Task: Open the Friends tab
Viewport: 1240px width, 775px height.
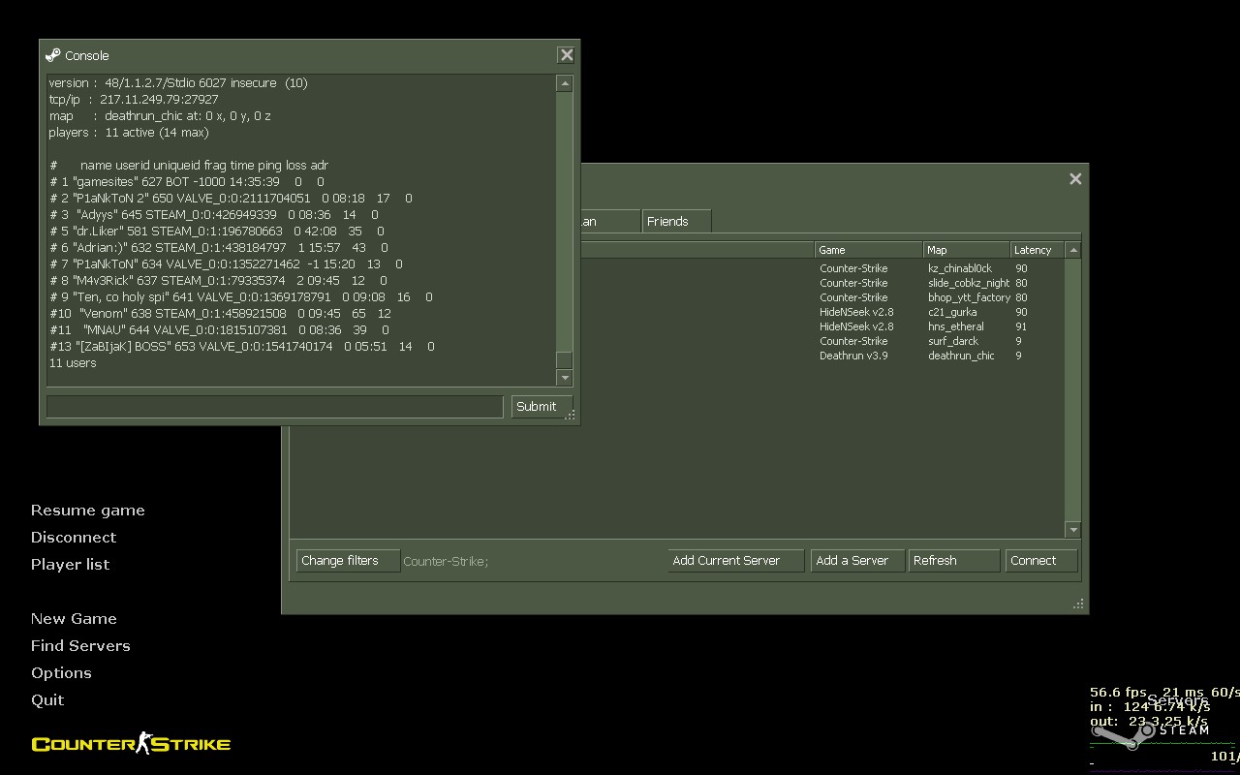Action: click(x=675, y=221)
